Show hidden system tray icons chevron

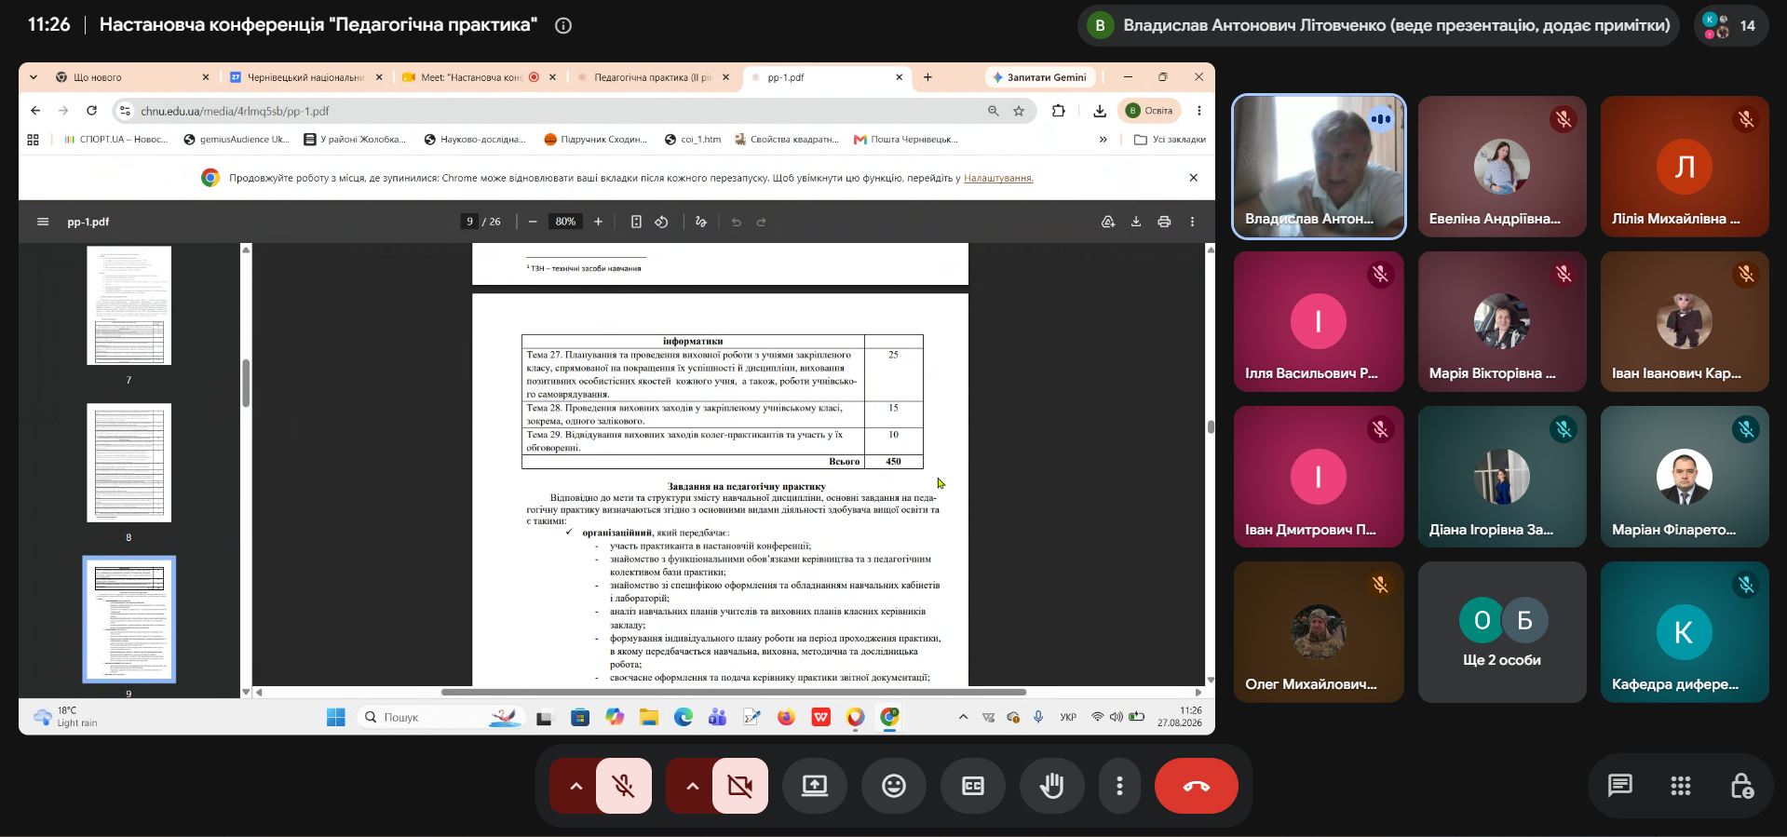click(x=963, y=717)
